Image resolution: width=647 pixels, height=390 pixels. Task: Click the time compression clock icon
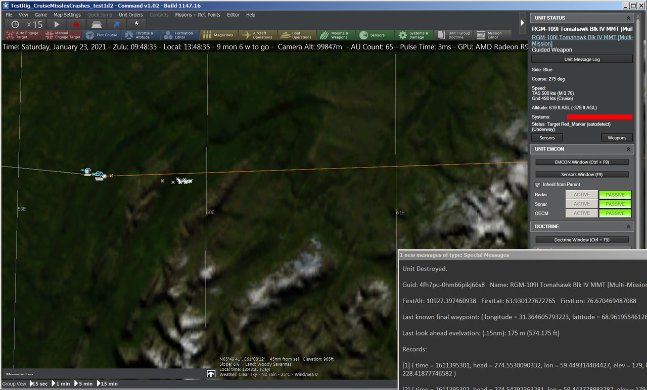pyautogui.click(x=15, y=24)
